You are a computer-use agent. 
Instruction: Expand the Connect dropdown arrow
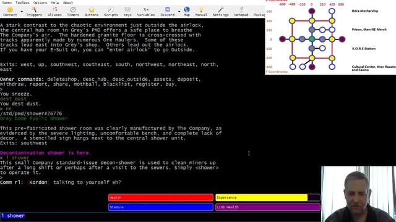(x=22, y=12)
